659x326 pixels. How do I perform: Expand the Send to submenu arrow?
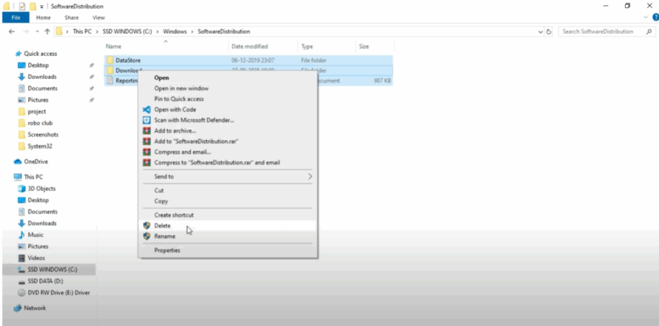pyautogui.click(x=310, y=176)
